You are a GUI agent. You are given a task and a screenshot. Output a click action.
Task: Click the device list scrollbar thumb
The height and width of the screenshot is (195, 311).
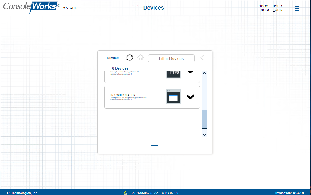(x=204, y=119)
